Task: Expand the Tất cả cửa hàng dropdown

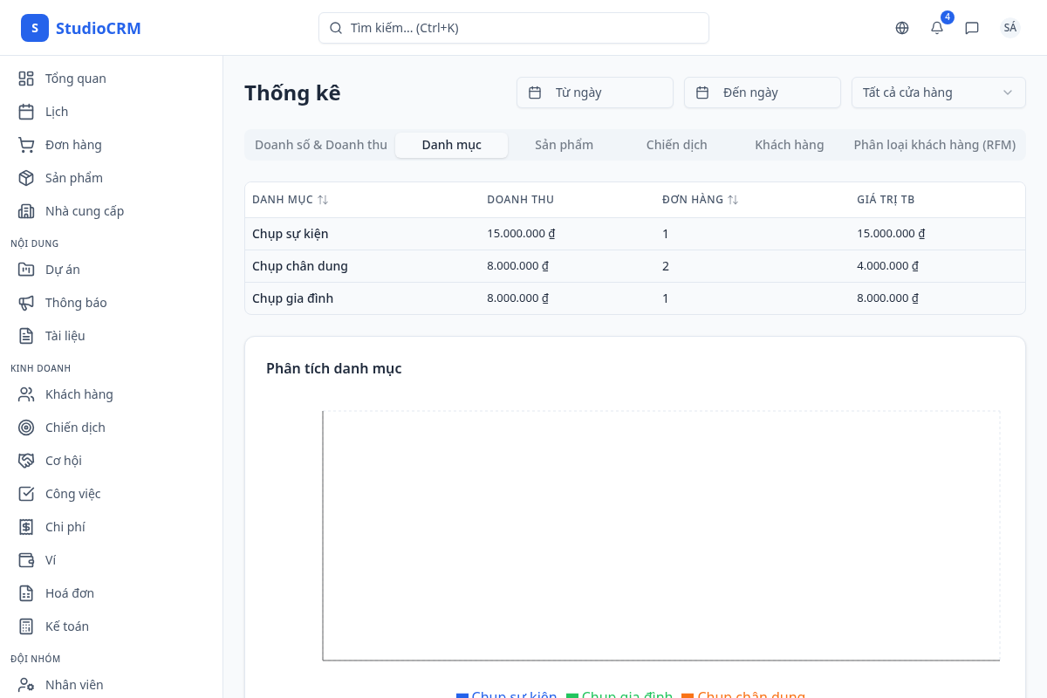Action: point(938,92)
